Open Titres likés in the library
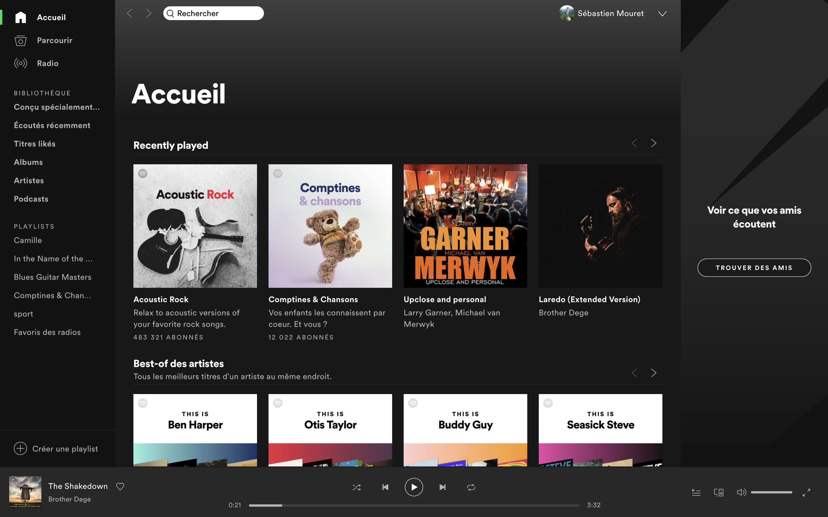 coord(34,144)
